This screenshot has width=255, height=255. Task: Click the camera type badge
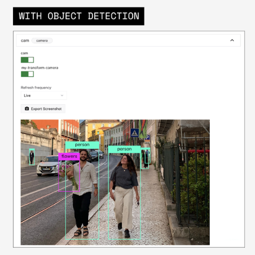click(x=42, y=41)
